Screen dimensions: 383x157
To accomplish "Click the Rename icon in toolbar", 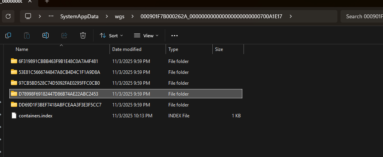I will pos(46,35).
